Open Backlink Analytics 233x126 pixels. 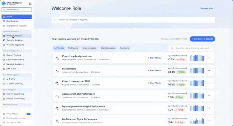(x=15, y=64)
